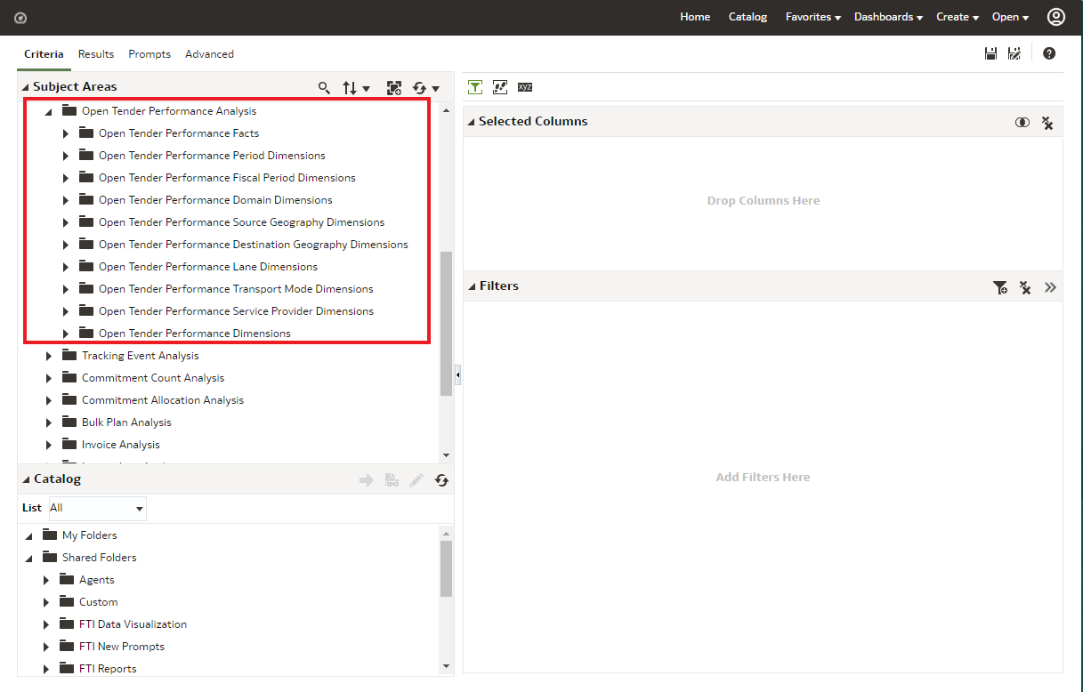Refresh the Catalog pane
This screenshot has height=692, width=1083.
441,480
